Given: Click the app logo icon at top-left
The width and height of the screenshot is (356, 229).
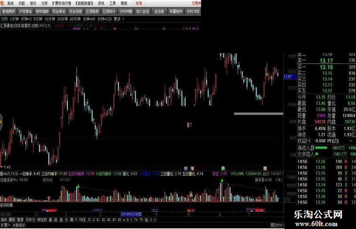Looking at the screenshot, I should pyautogui.click(x=3, y=3).
